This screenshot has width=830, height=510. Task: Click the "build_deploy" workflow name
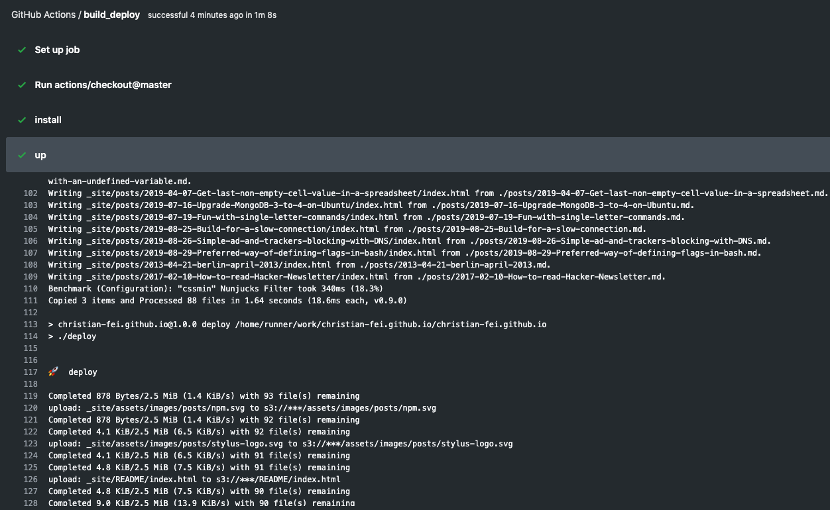coord(111,14)
